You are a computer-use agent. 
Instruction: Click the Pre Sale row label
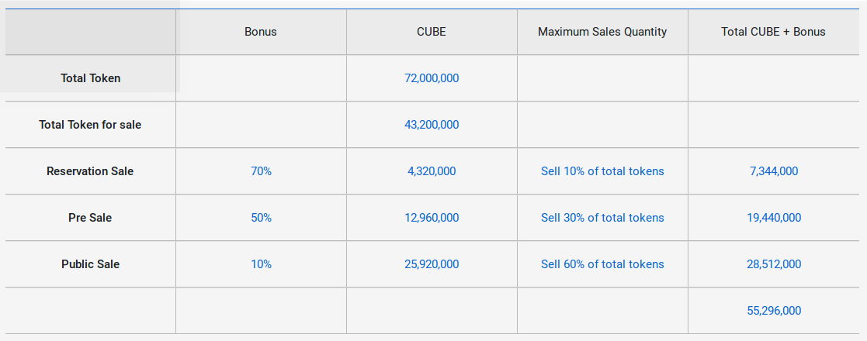[x=90, y=218]
